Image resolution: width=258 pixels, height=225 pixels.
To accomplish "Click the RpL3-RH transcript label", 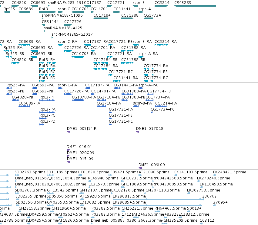I will pyautogui.click(x=47, y=60).
